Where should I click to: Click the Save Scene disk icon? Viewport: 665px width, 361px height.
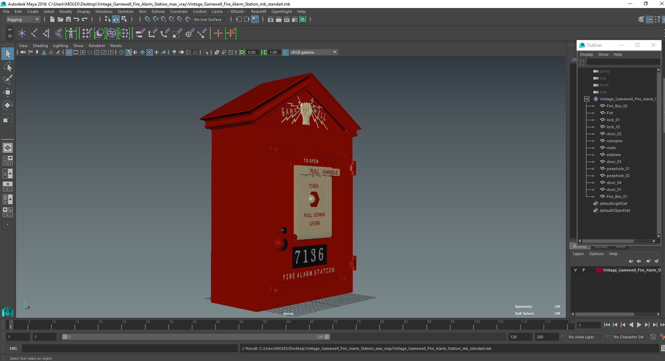68,20
